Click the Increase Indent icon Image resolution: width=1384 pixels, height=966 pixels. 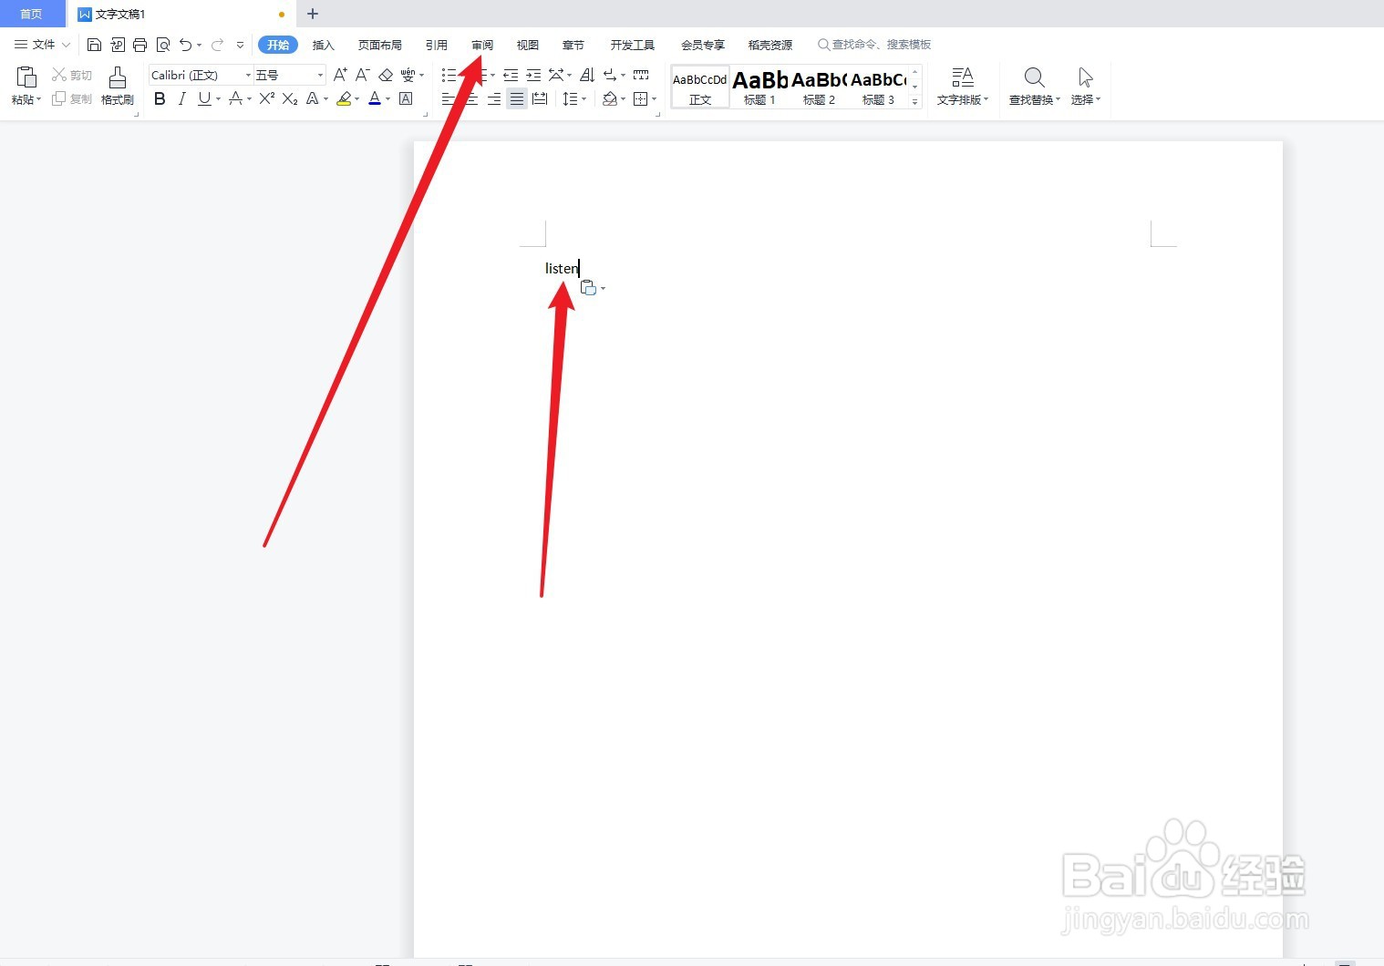tap(533, 75)
